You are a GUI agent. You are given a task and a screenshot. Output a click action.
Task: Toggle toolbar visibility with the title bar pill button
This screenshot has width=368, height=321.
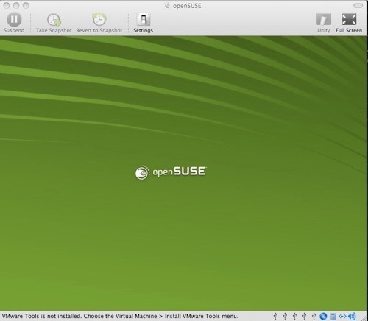point(358,5)
